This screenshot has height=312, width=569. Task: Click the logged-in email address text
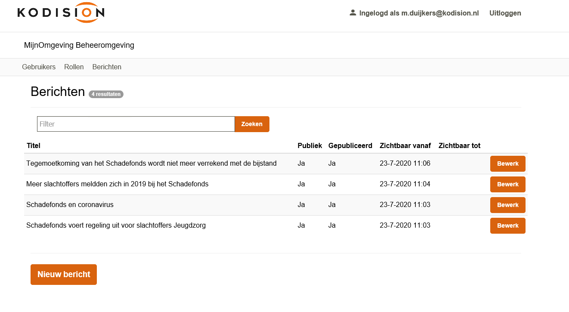click(440, 13)
